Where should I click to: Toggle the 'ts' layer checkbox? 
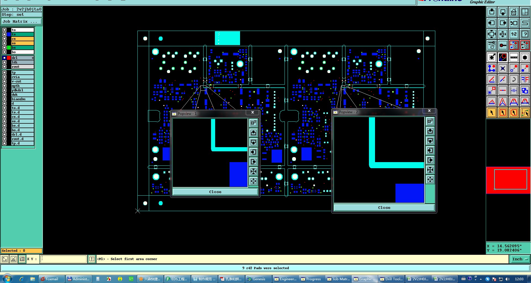click(x=4, y=34)
